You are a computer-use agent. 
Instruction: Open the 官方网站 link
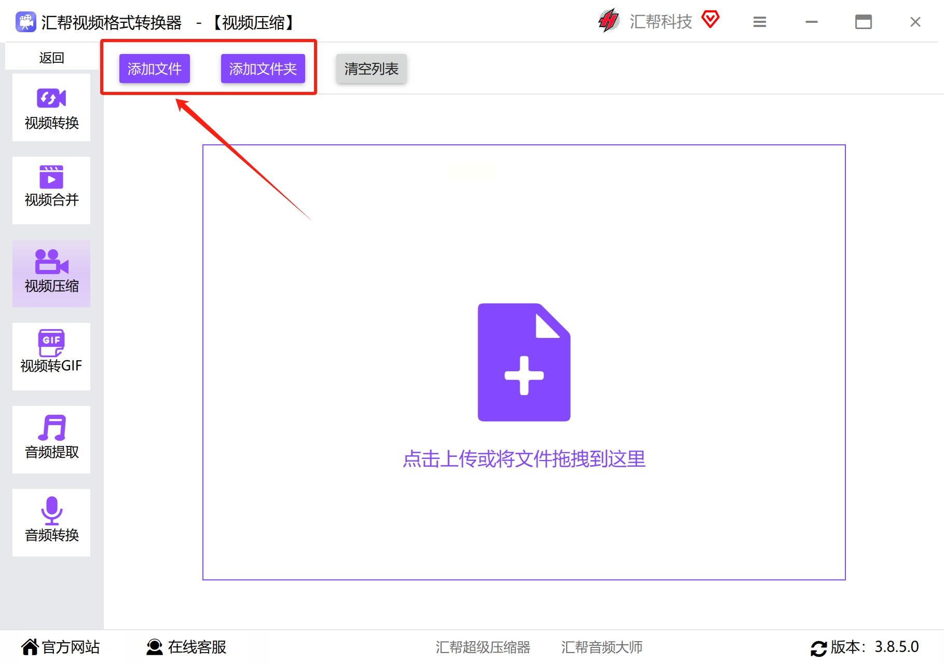pos(60,647)
